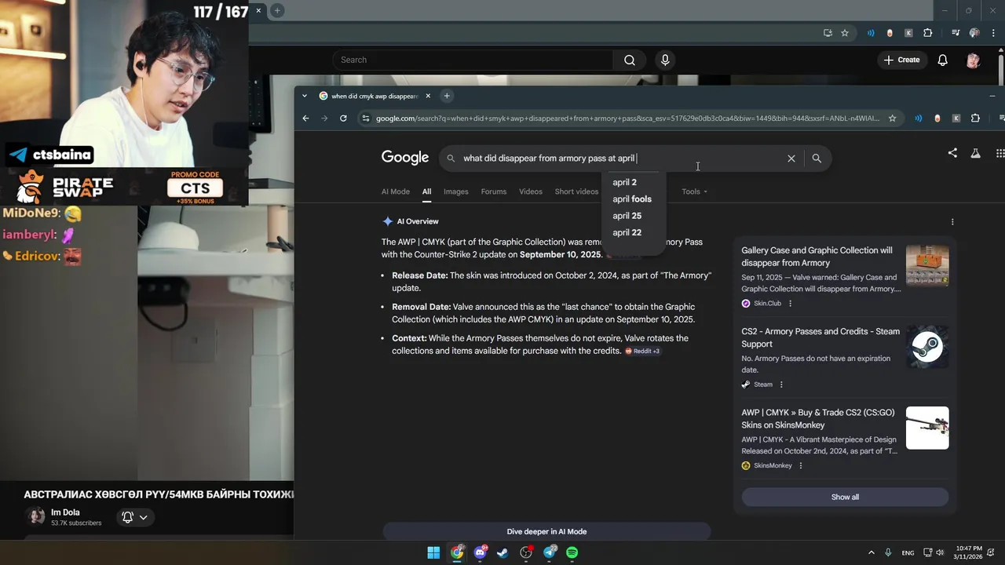Switch to Images tab
The height and width of the screenshot is (565, 1005).
pyautogui.click(x=455, y=191)
